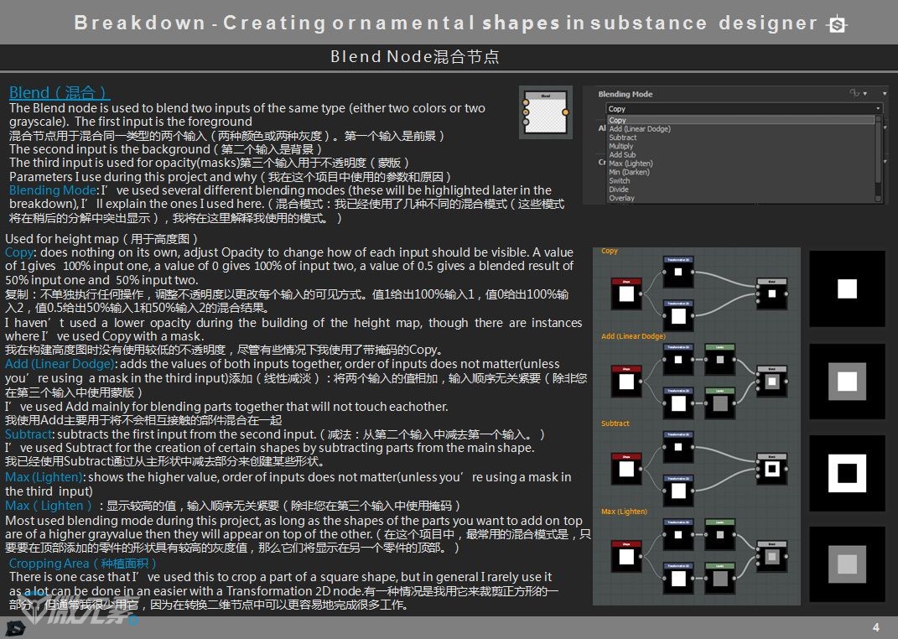Select the upper Levels node in Max graph
Screen dimensions: 898x639
point(720,535)
